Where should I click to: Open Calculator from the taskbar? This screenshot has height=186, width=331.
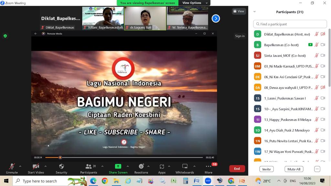[186, 181]
